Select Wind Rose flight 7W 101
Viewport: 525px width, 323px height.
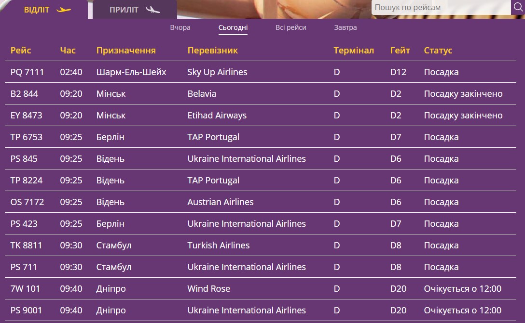26,289
